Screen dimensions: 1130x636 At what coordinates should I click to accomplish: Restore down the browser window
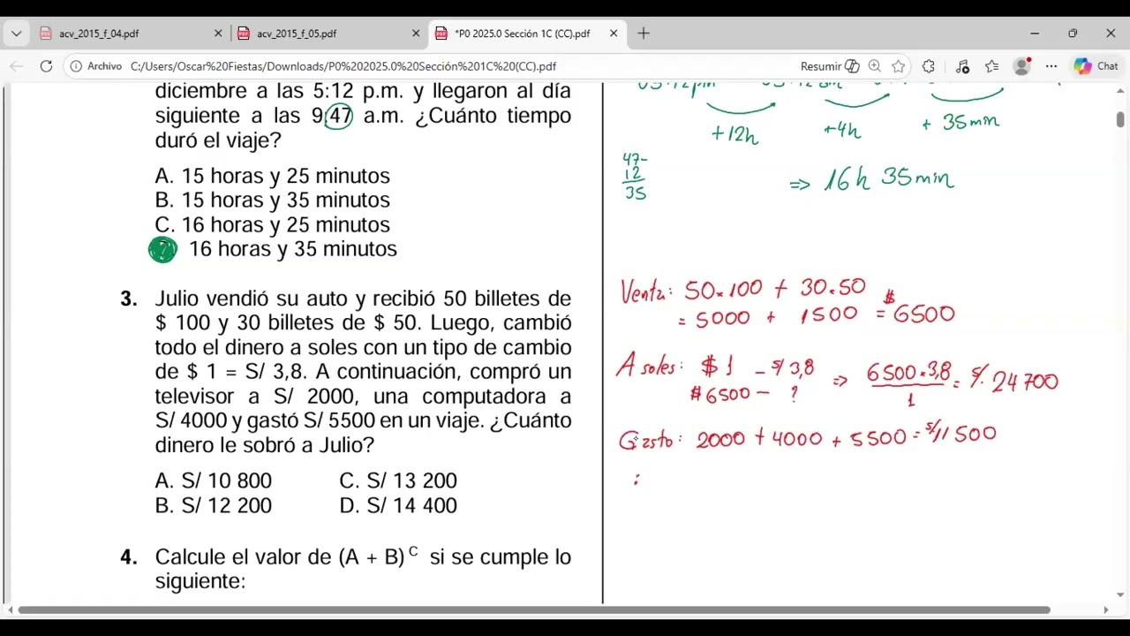click(x=1073, y=34)
